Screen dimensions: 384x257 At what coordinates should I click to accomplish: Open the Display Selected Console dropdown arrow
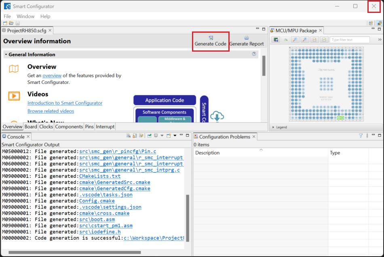coord(162,136)
